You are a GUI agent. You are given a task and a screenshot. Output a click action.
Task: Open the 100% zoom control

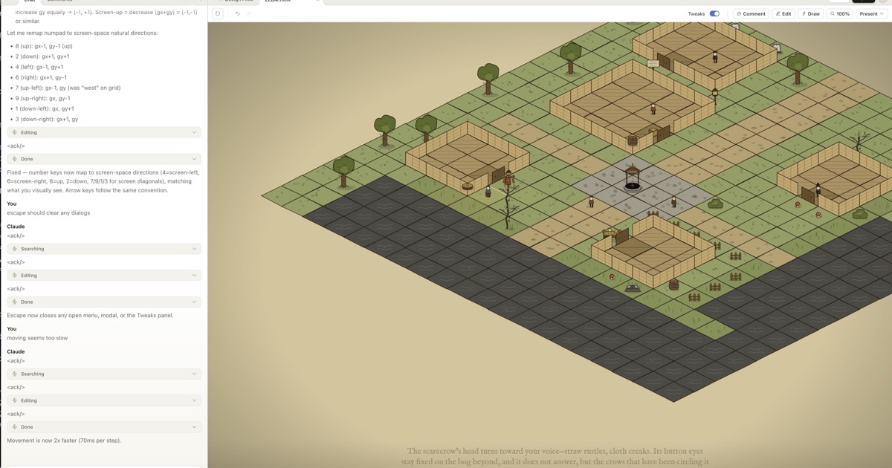pos(839,13)
